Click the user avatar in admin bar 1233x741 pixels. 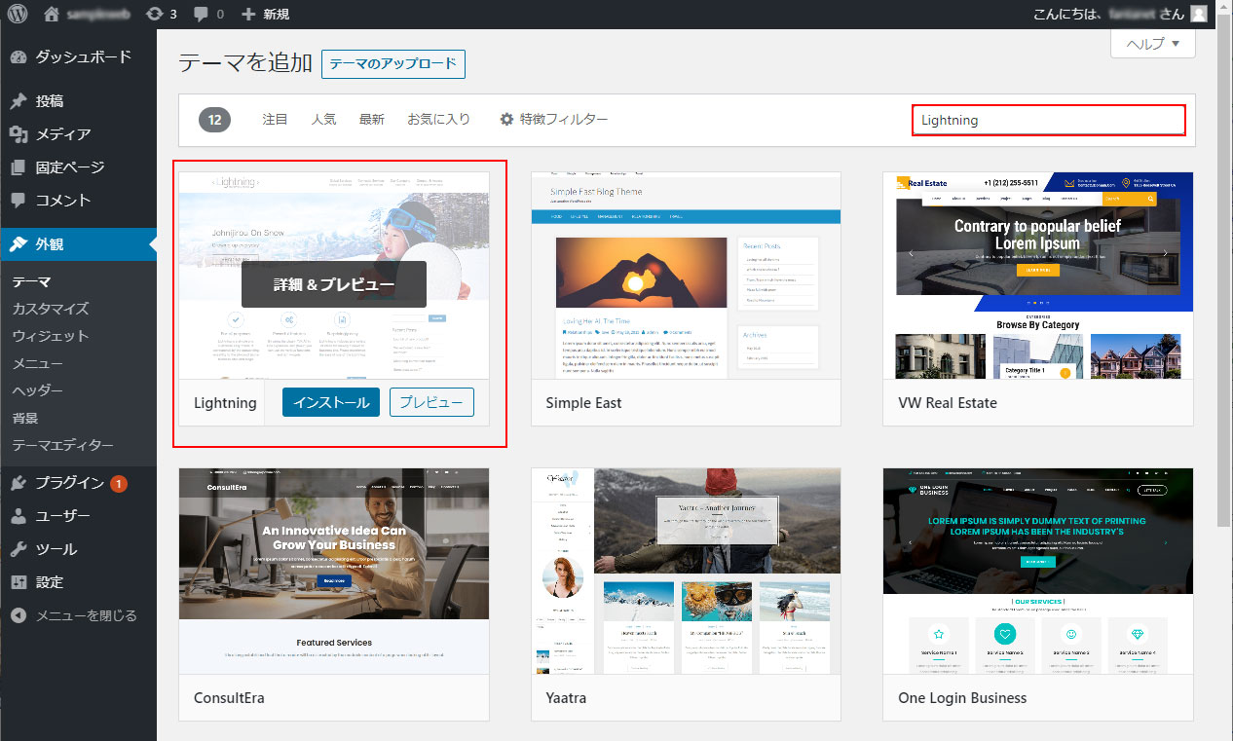pyautogui.click(x=1199, y=14)
